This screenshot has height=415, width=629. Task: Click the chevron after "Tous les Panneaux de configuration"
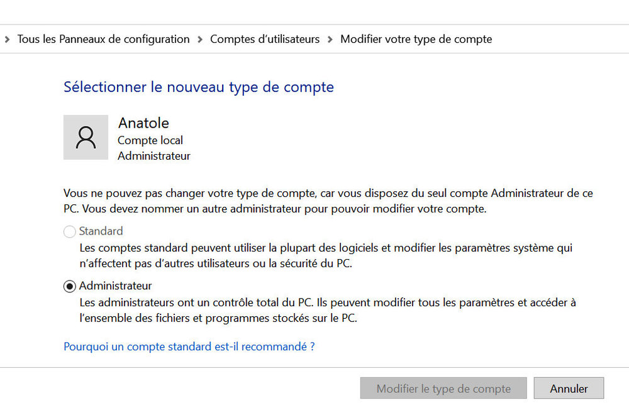point(199,38)
